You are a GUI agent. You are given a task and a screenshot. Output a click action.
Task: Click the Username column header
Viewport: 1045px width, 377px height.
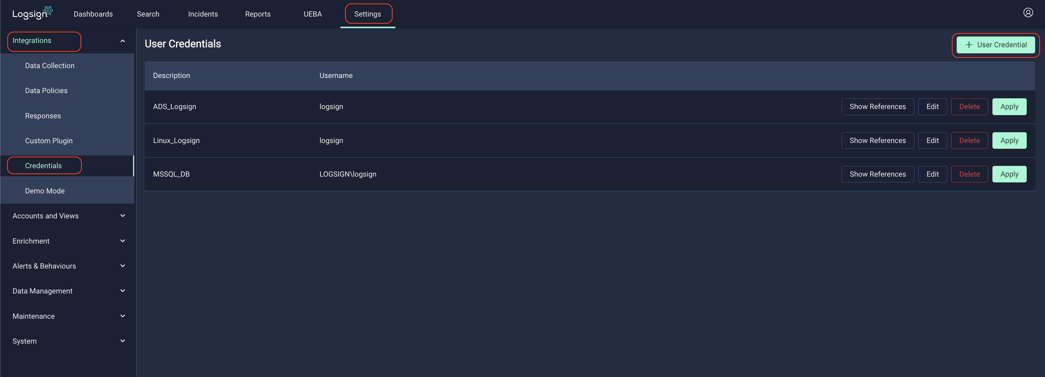(336, 76)
